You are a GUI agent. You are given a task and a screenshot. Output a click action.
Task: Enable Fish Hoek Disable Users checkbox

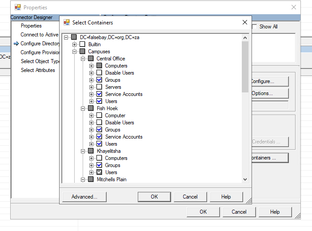point(99,123)
